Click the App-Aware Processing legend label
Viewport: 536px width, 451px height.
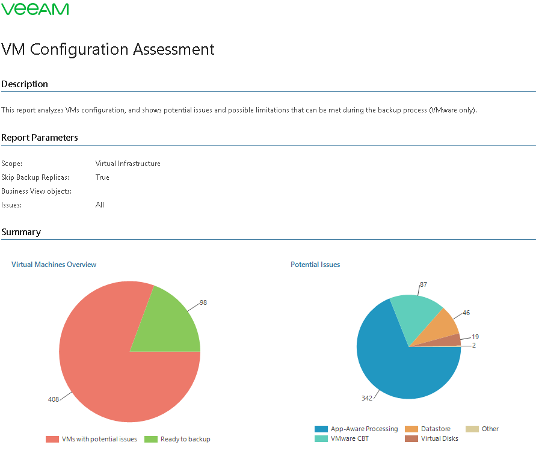[365, 429]
